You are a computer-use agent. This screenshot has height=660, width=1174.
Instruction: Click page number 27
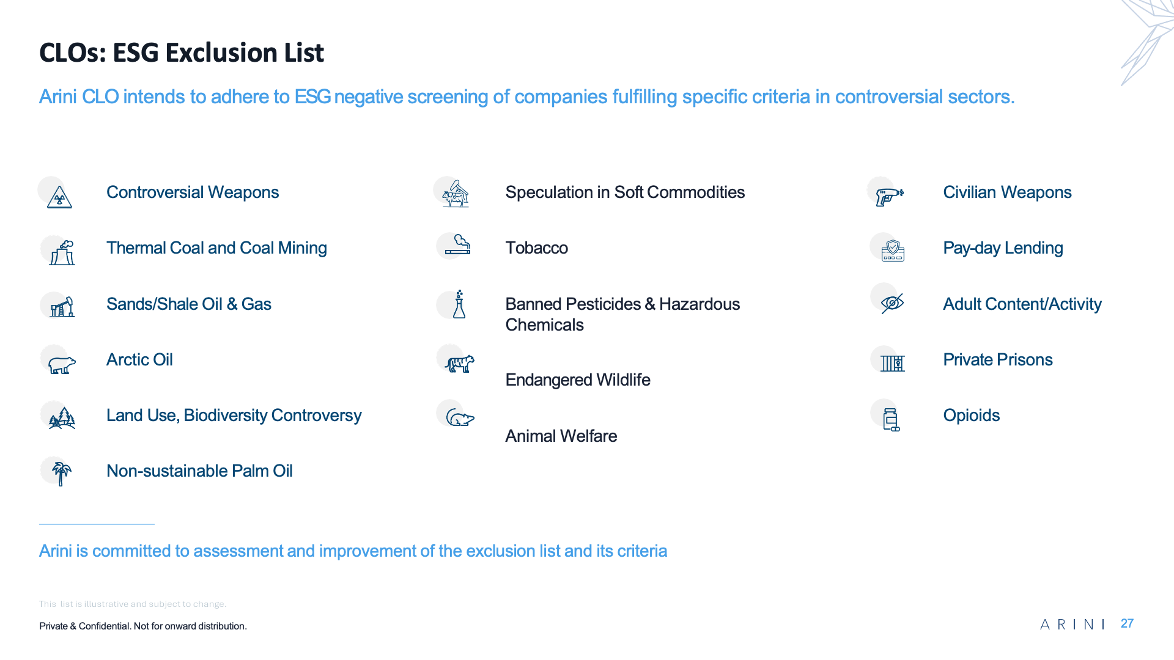pyautogui.click(x=1127, y=624)
